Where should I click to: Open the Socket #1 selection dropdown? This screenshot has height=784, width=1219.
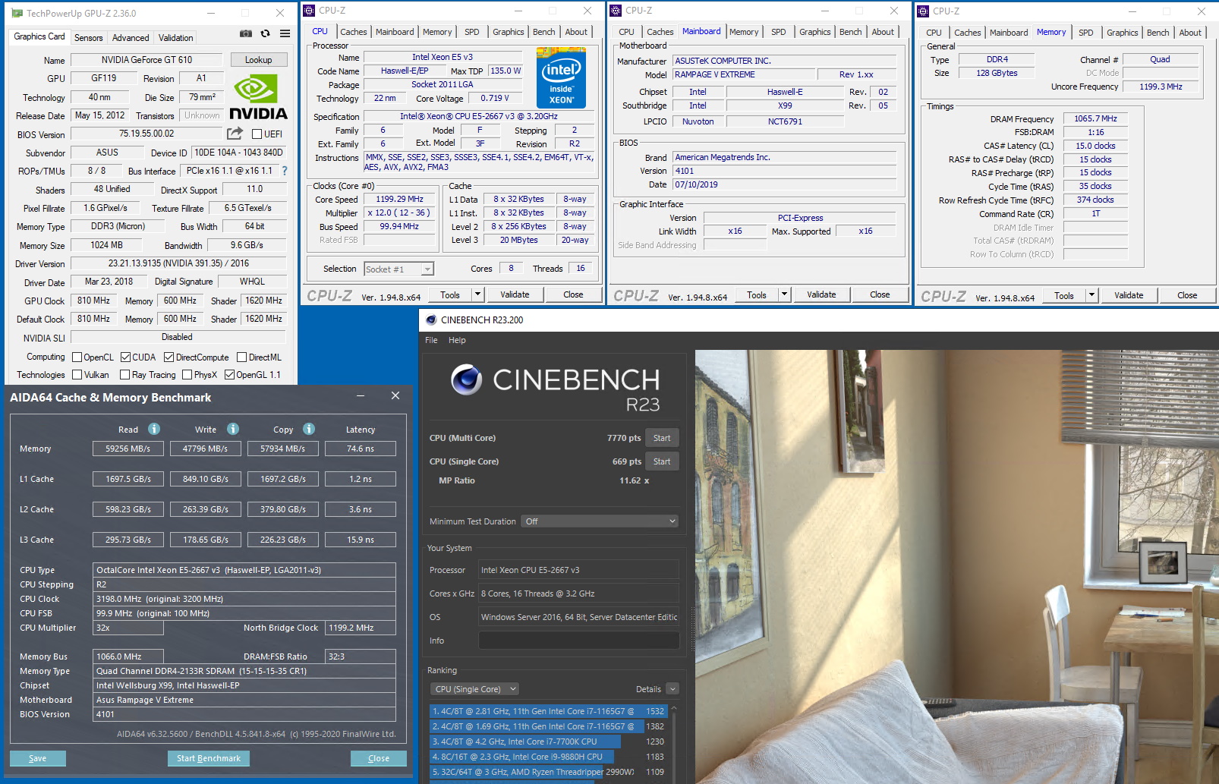click(x=398, y=269)
